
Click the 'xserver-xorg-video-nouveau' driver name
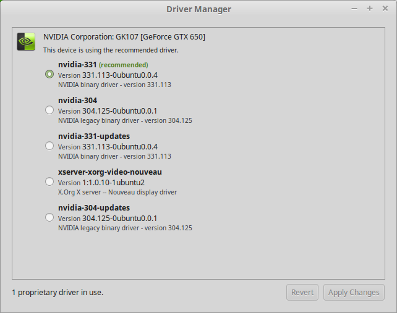click(110, 172)
